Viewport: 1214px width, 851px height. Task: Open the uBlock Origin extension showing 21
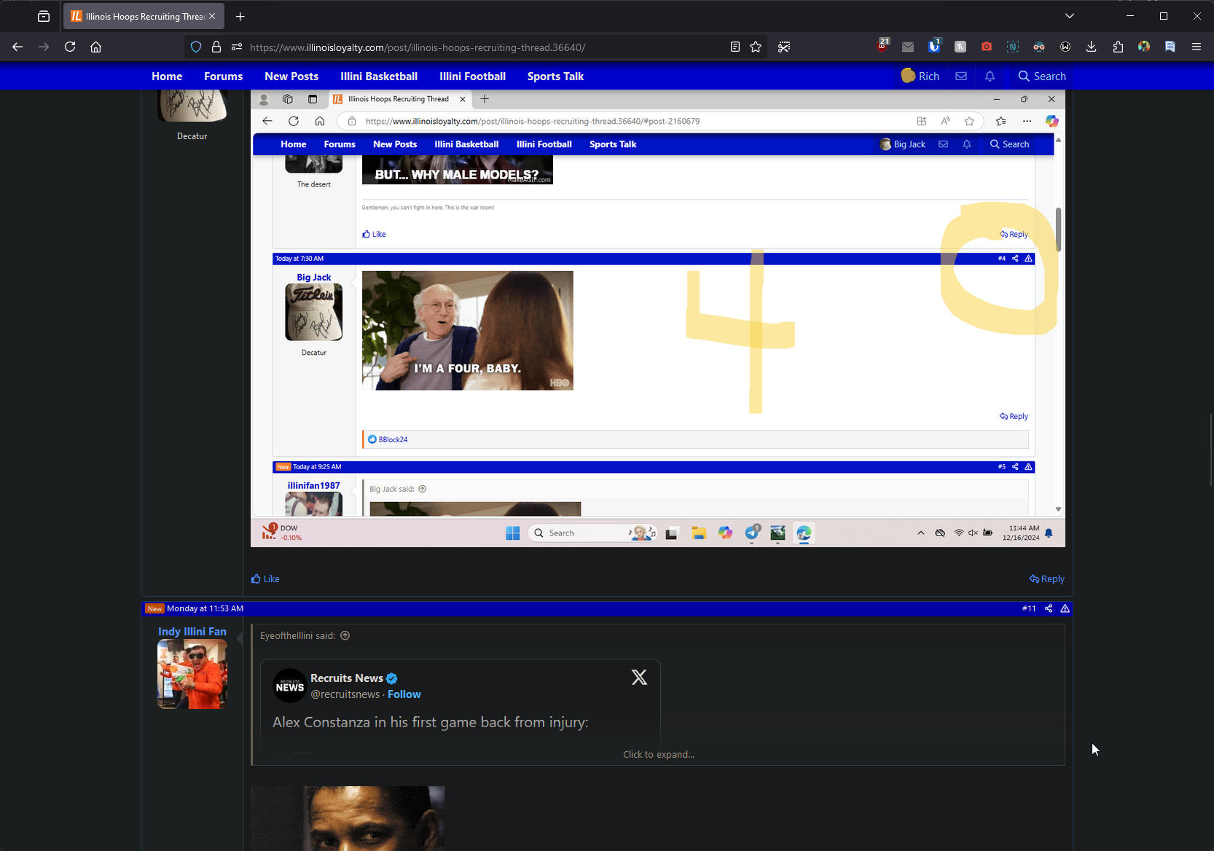tap(882, 46)
